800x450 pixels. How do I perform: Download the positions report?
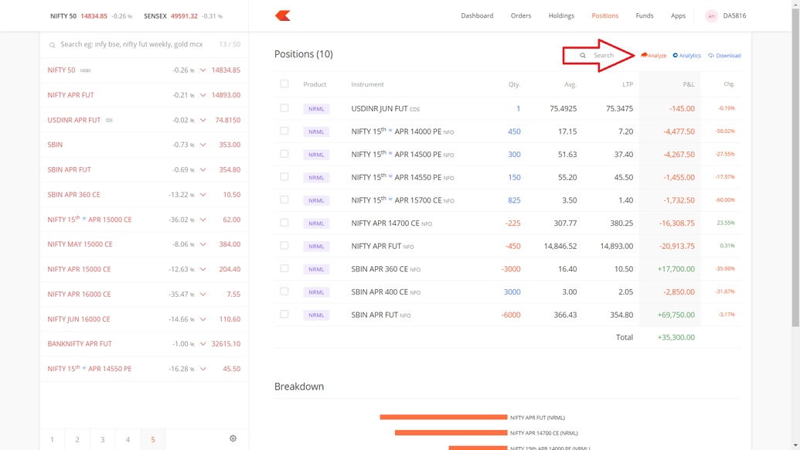pyautogui.click(x=723, y=55)
